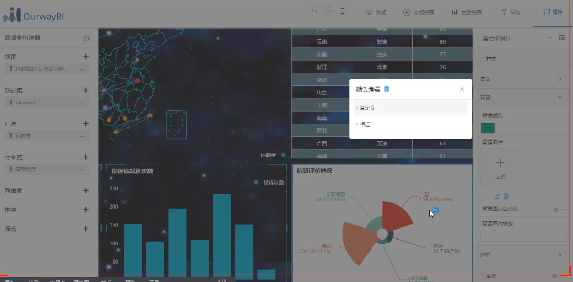Add a 列维度 with plus icon
Viewport: 573px width, 282px height.
click(x=85, y=191)
